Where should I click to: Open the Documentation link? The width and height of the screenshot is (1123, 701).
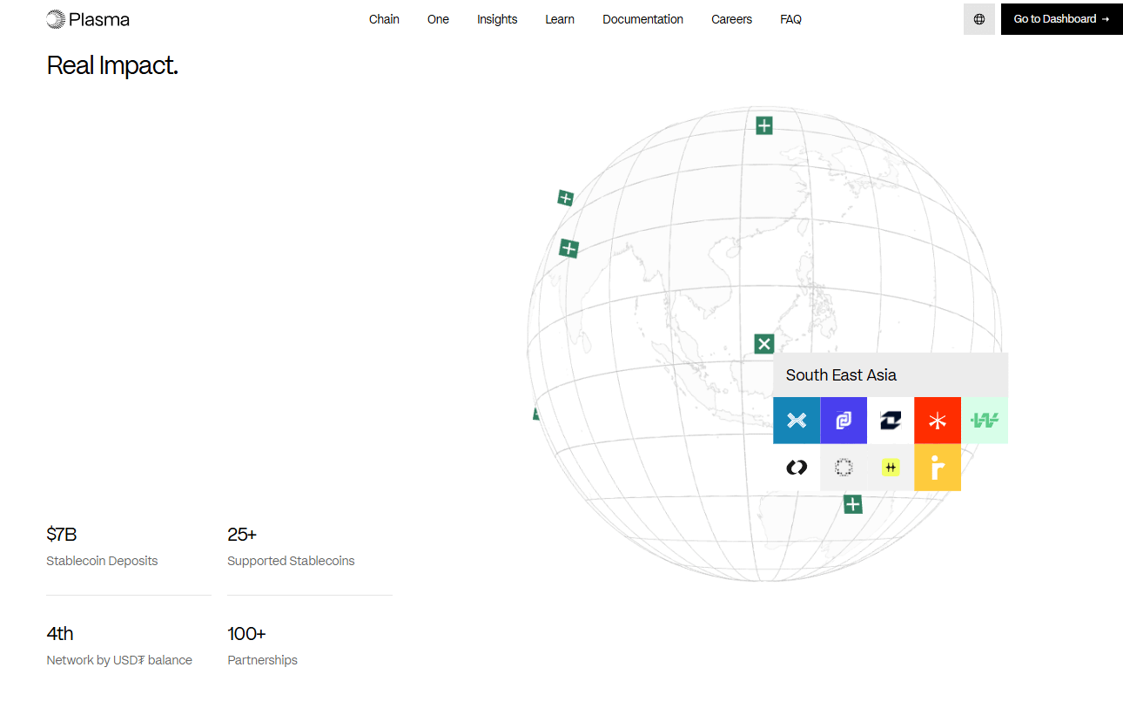pyautogui.click(x=642, y=19)
